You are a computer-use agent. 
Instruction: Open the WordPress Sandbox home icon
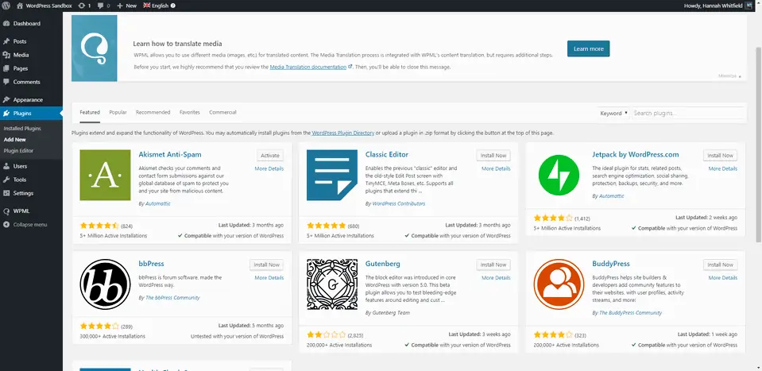[19, 6]
